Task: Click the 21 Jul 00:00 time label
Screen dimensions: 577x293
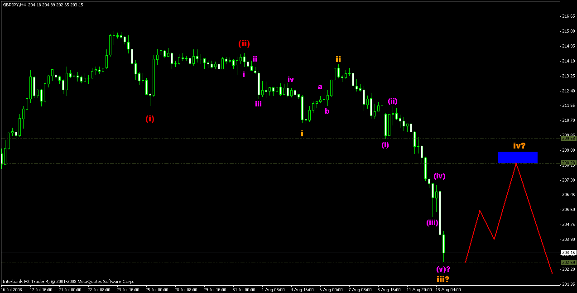Action: pyautogui.click(x=69, y=289)
